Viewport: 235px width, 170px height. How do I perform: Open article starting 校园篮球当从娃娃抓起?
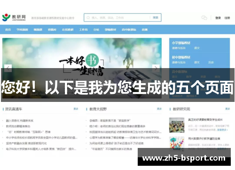click(x=125, y=132)
